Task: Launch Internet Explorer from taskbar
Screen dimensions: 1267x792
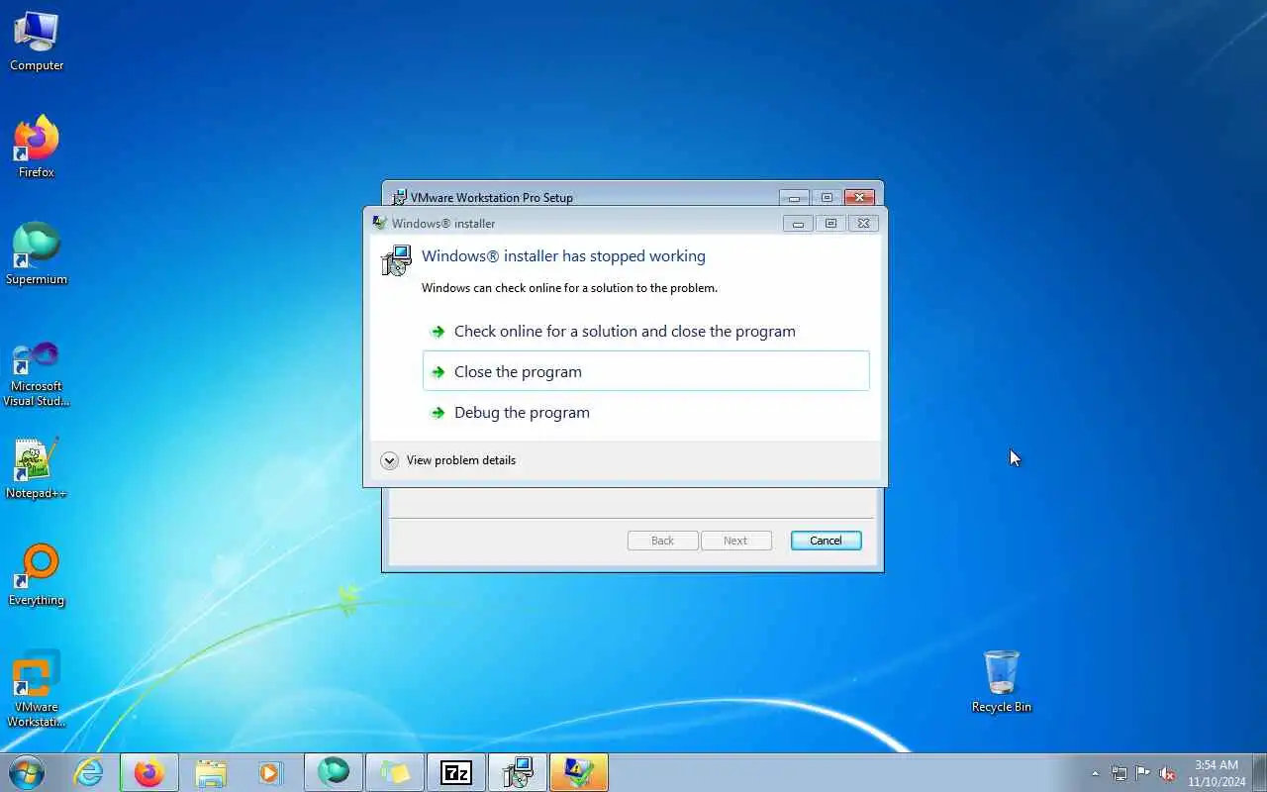Action: 89,772
